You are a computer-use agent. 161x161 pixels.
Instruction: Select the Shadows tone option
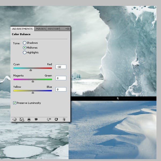pos(25,43)
